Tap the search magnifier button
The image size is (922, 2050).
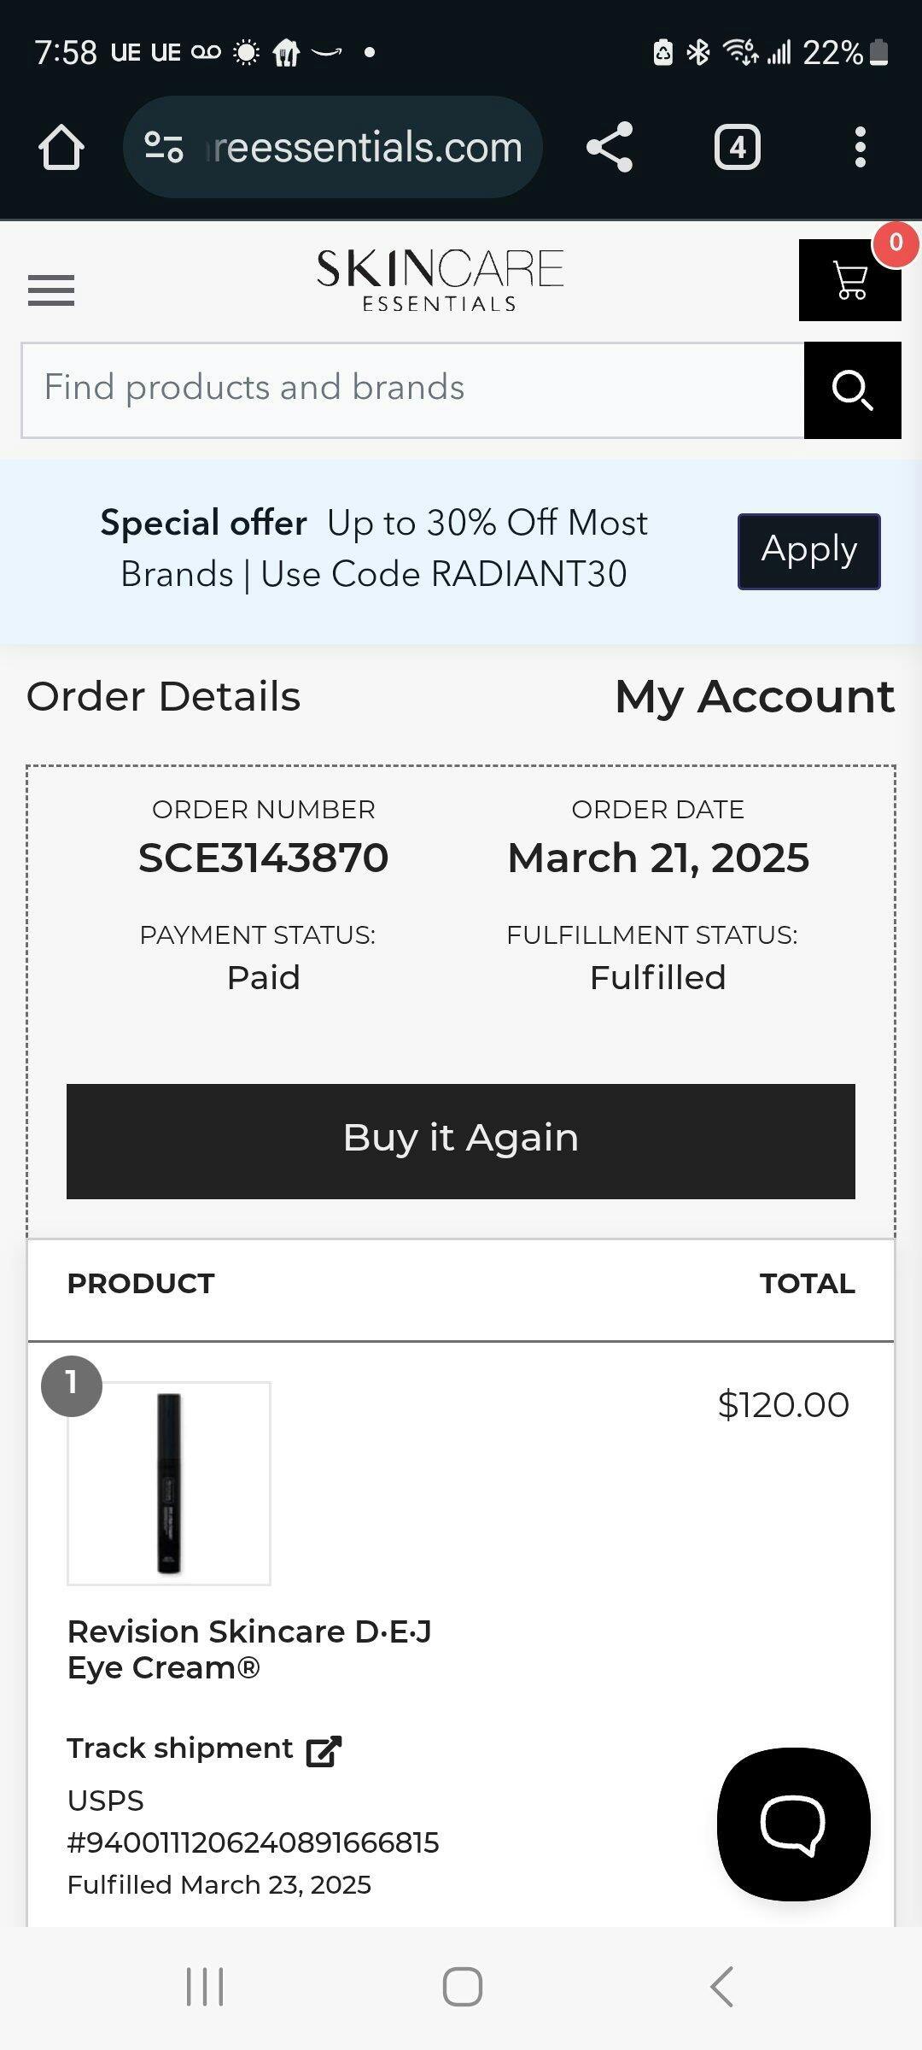point(852,390)
